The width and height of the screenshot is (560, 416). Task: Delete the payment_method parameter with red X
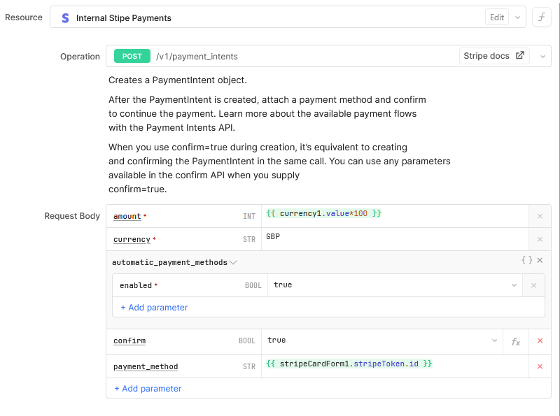[x=540, y=366]
